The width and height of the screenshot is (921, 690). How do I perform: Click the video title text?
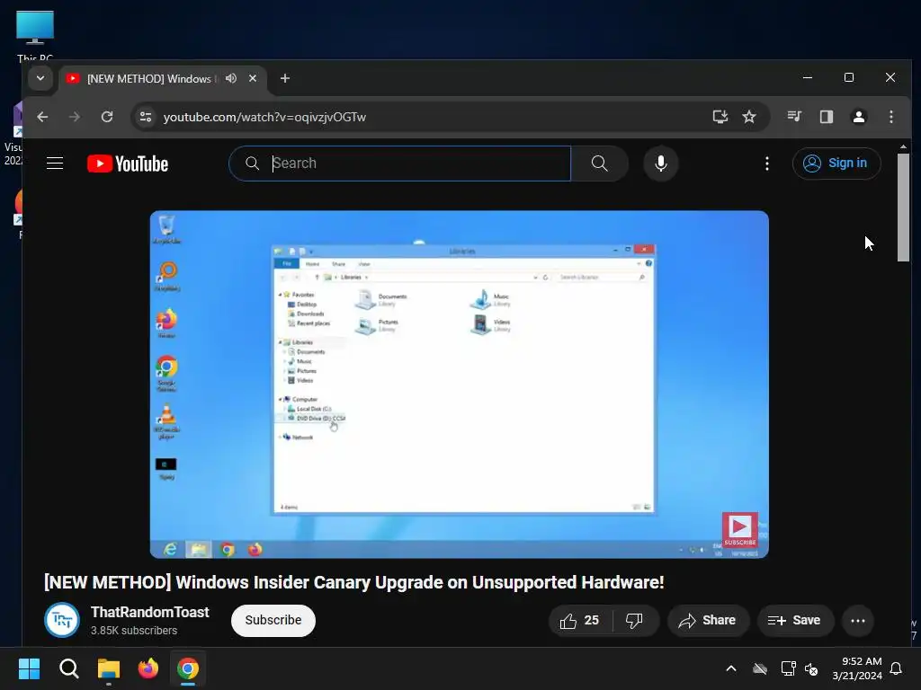(x=353, y=582)
